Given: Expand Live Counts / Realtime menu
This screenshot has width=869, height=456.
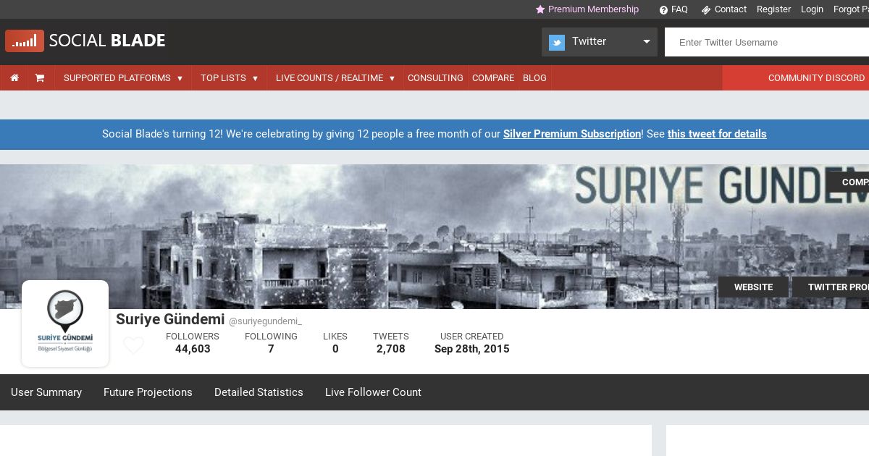Looking at the screenshot, I should pyautogui.click(x=335, y=77).
